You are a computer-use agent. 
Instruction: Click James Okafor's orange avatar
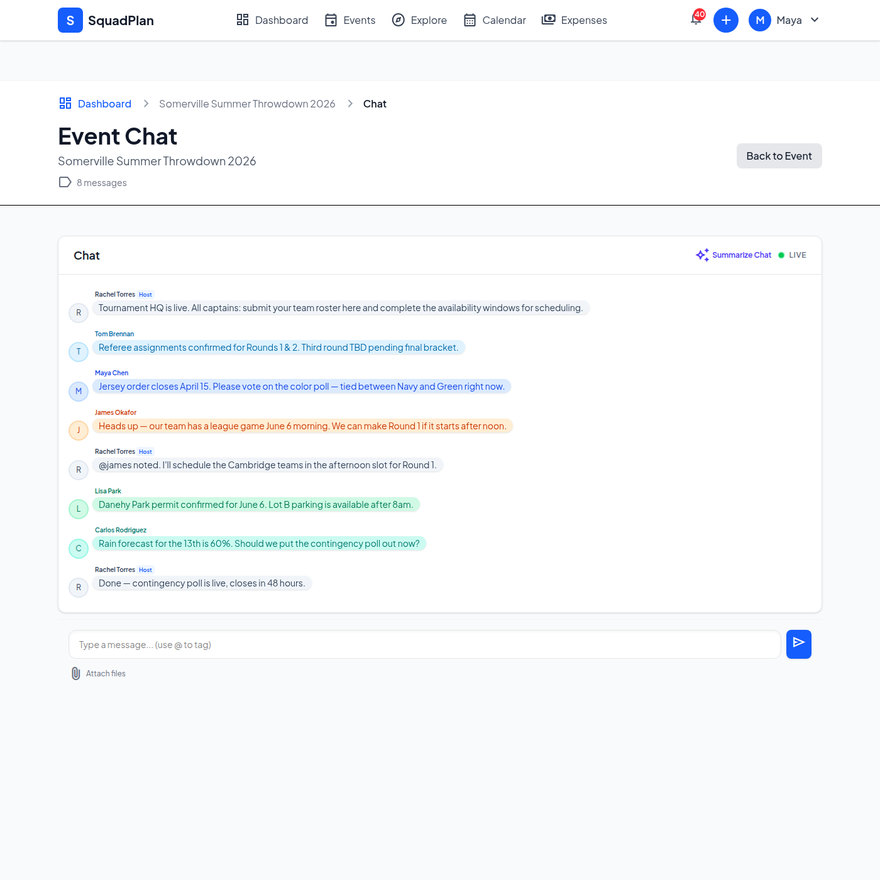click(79, 430)
